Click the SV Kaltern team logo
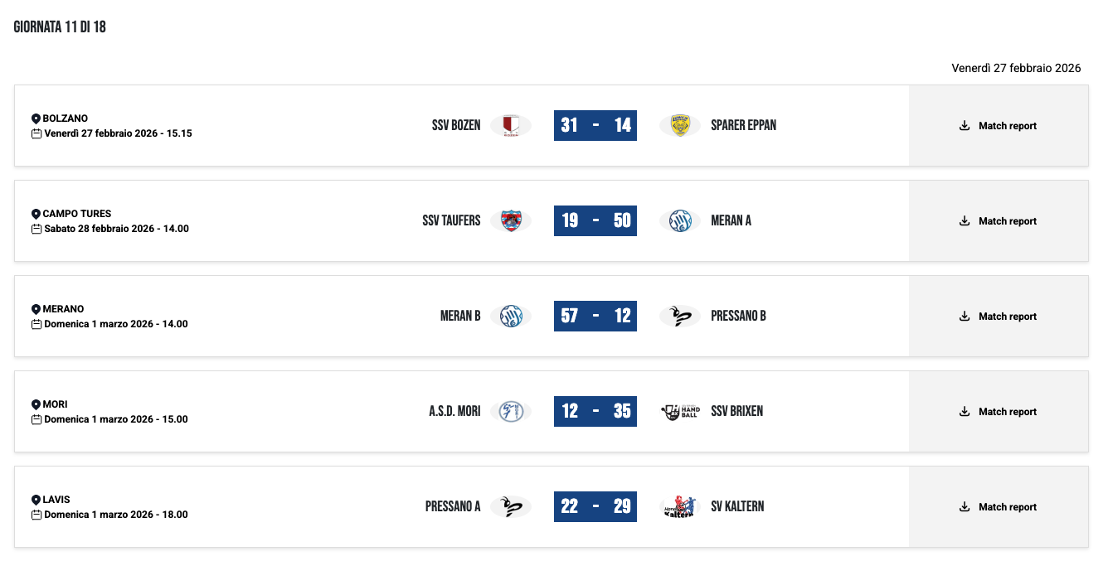This screenshot has height=561, width=1108. coord(680,507)
